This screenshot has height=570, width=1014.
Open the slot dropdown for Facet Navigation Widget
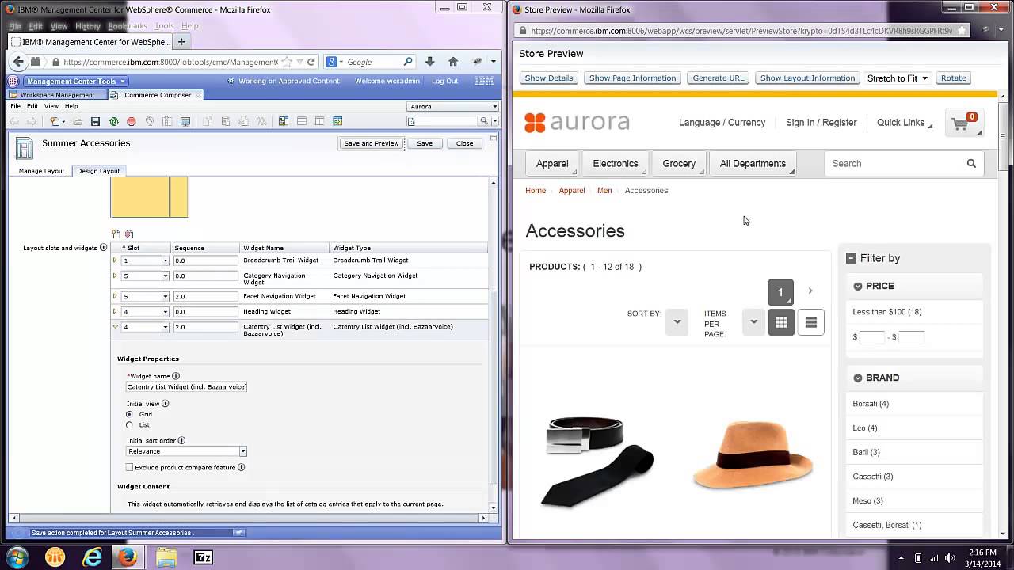click(165, 296)
